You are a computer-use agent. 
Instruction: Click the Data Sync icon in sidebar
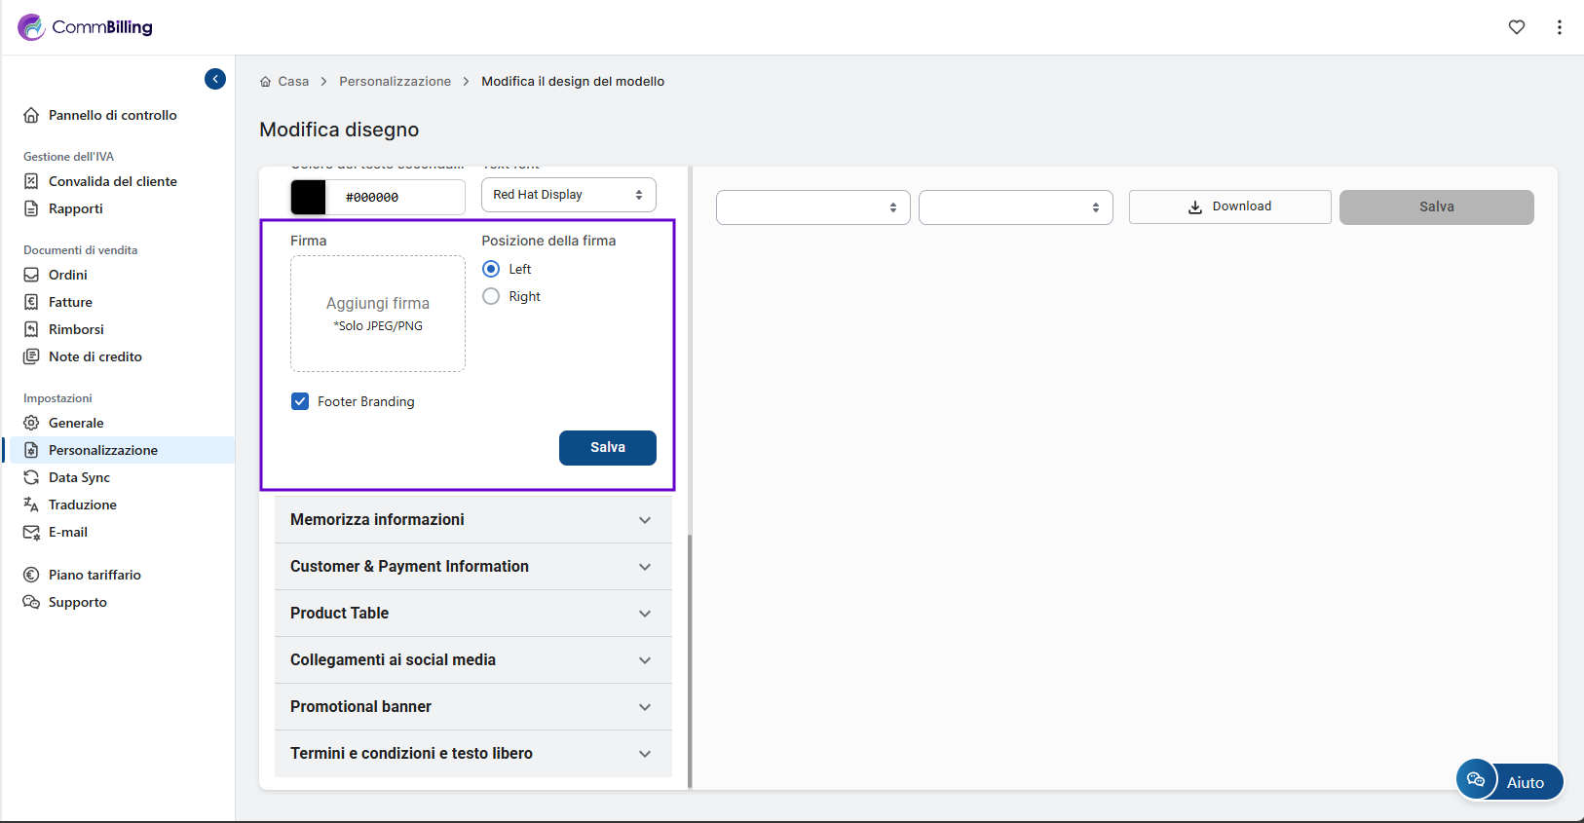click(x=31, y=477)
